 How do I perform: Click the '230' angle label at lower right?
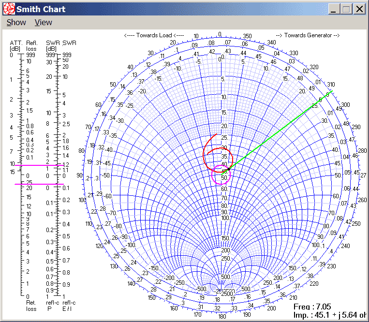(x=331, y=266)
